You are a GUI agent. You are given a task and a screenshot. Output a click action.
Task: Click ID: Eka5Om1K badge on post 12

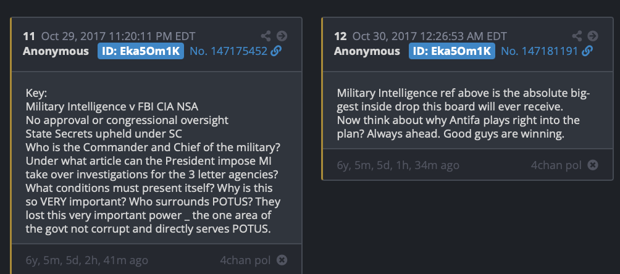[452, 51]
